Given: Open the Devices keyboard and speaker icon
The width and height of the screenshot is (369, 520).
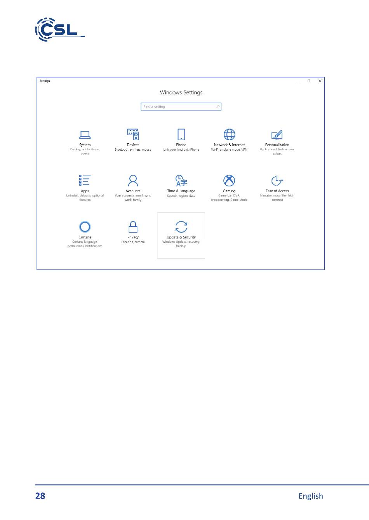Looking at the screenshot, I should pos(133,134).
